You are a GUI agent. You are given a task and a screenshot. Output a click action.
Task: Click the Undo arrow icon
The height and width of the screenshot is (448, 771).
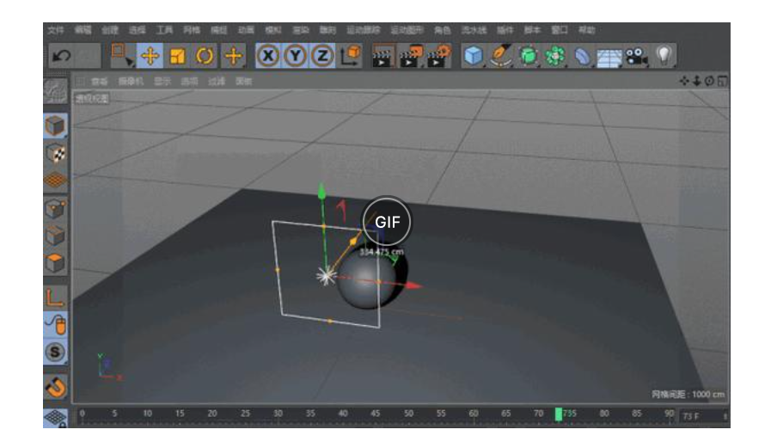(61, 57)
